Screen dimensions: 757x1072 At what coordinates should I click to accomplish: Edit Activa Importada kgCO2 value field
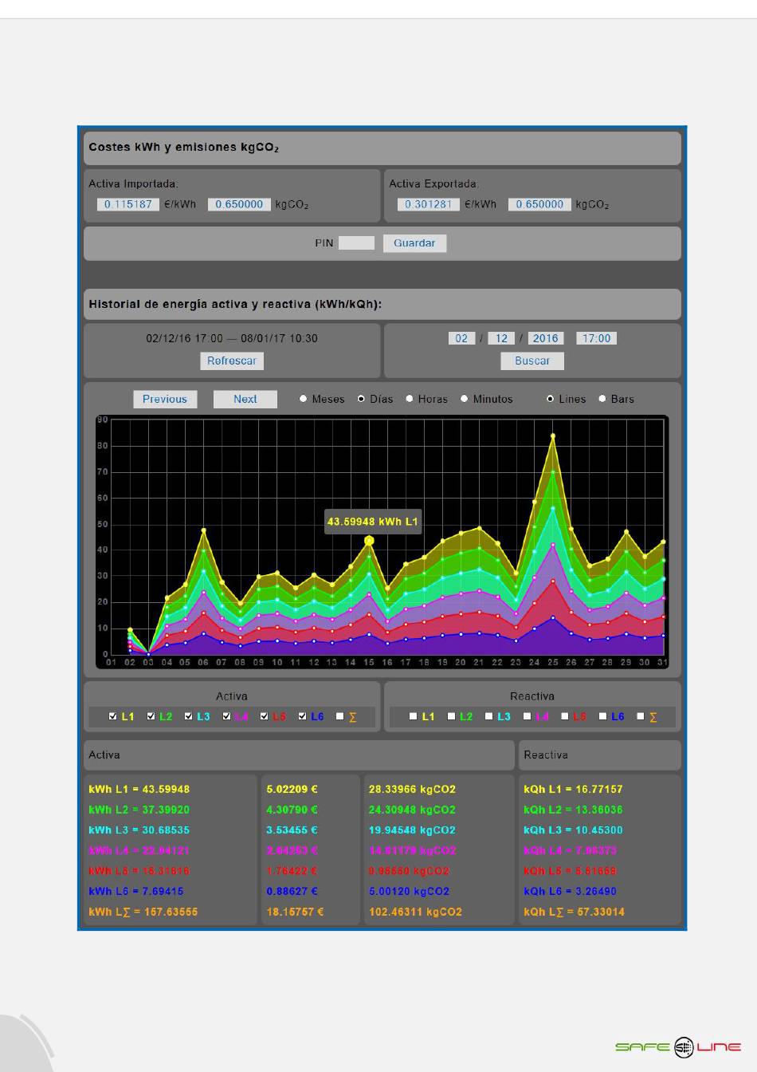tap(239, 204)
